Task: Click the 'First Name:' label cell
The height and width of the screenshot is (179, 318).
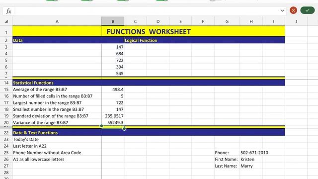Action: pyautogui.click(x=227, y=159)
